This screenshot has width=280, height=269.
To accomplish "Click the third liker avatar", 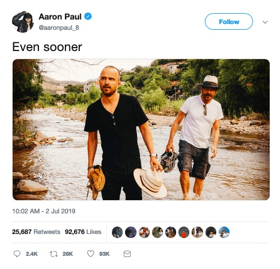I will point(144,232).
